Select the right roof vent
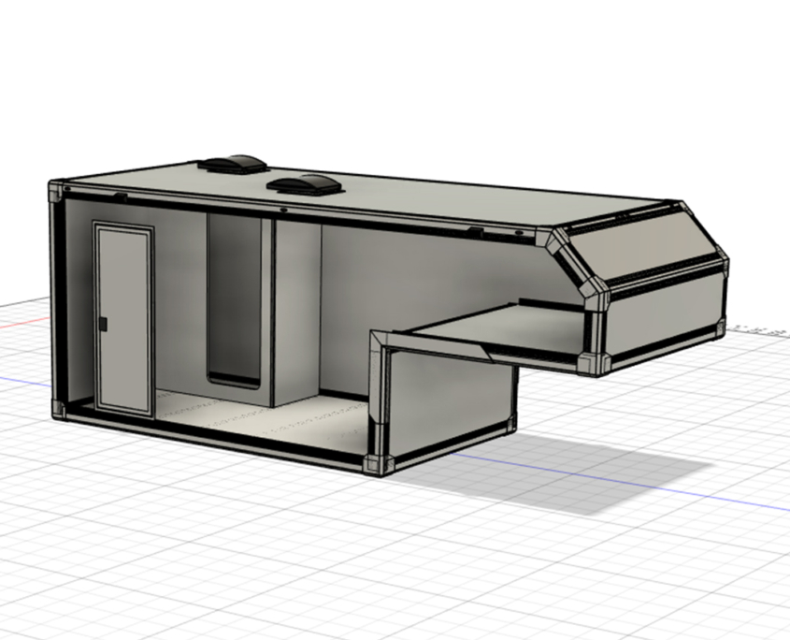 (x=303, y=183)
